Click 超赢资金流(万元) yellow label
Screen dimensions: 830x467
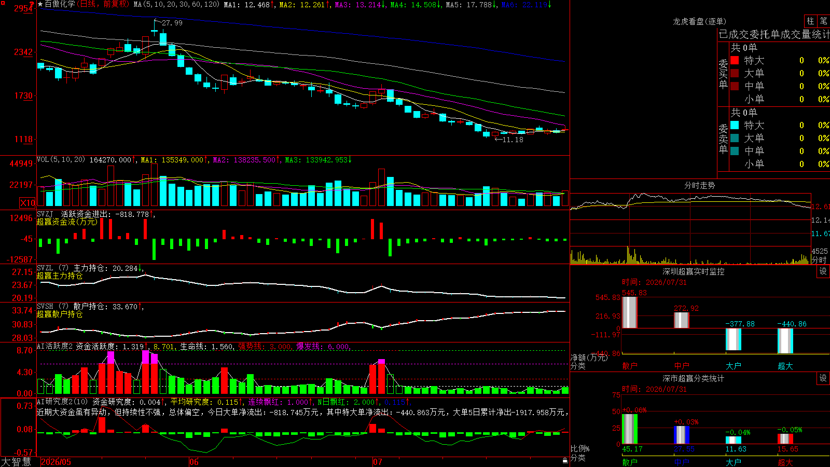click(67, 222)
